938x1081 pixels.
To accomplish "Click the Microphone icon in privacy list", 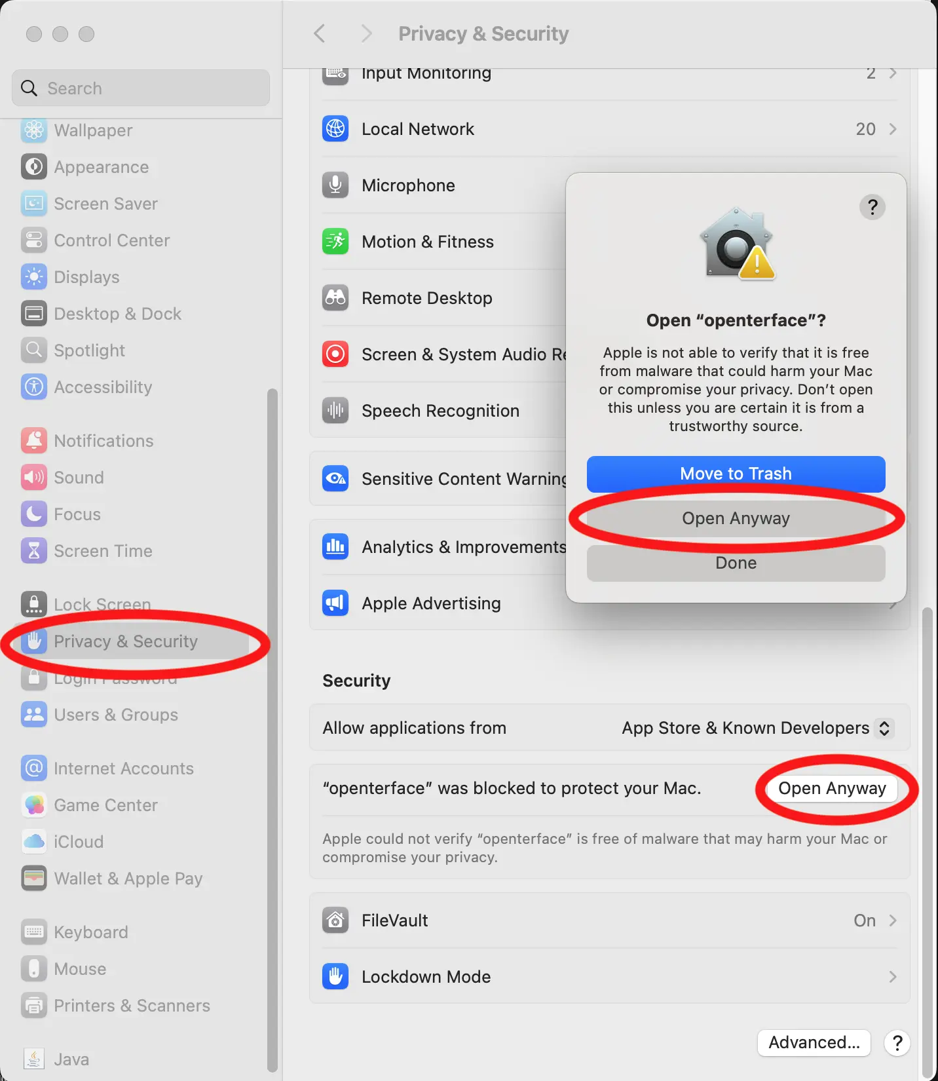I will tap(335, 185).
